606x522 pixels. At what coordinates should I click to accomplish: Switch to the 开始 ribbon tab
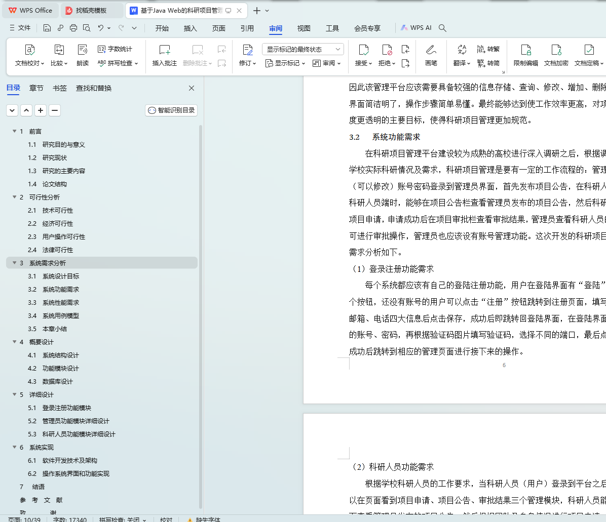162,28
